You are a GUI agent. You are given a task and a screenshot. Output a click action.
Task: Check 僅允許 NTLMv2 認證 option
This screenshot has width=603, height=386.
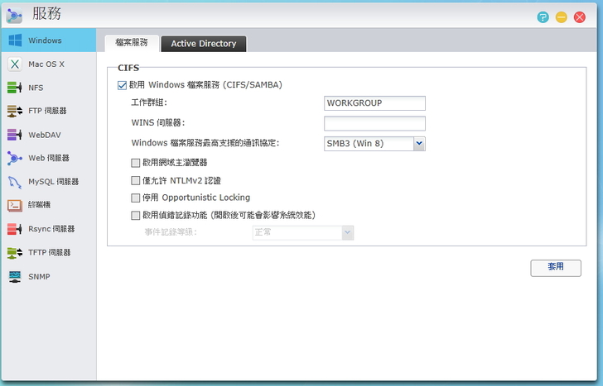coord(135,180)
